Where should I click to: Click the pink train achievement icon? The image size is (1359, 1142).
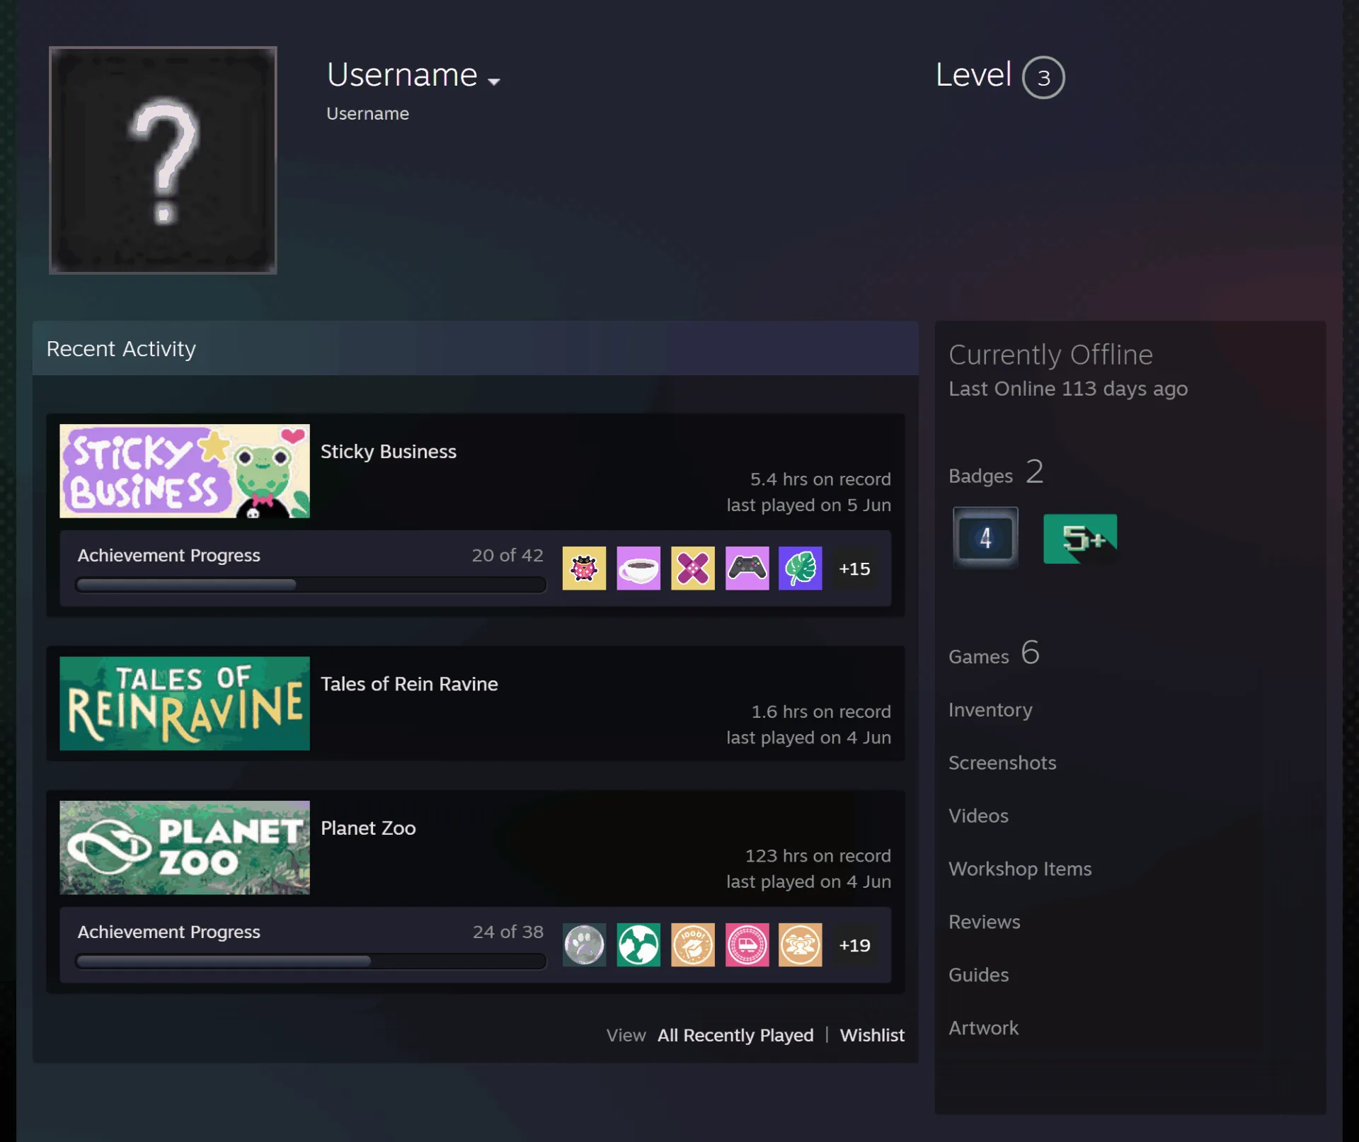point(747,944)
